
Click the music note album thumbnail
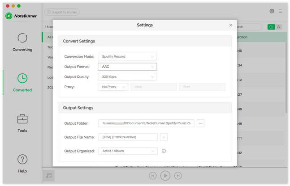49,175
